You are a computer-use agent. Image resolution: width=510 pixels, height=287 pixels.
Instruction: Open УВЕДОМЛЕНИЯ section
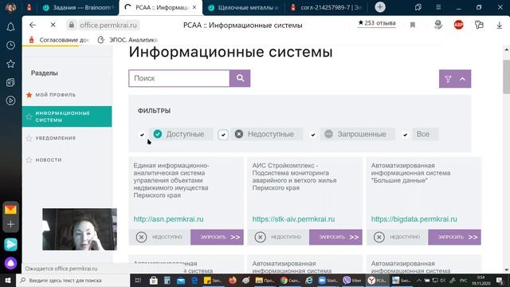click(x=55, y=138)
